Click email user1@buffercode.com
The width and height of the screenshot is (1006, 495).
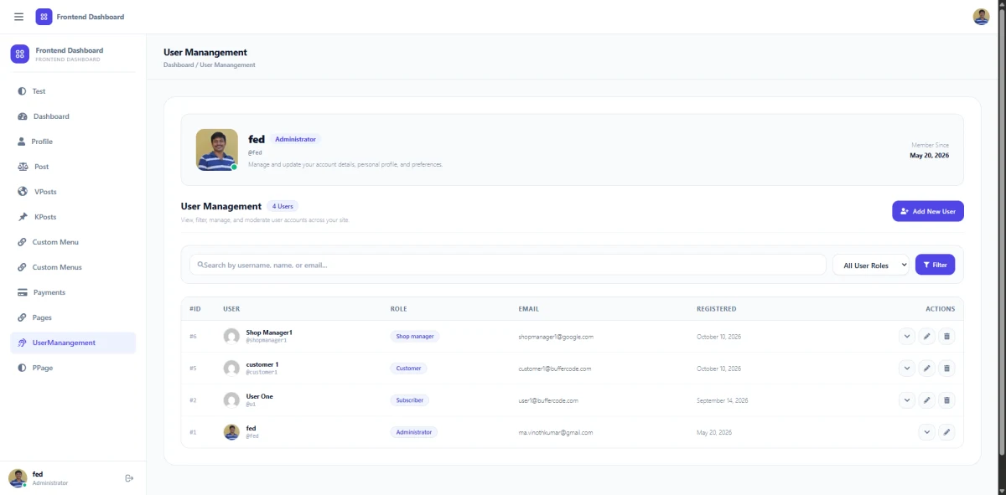point(548,400)
